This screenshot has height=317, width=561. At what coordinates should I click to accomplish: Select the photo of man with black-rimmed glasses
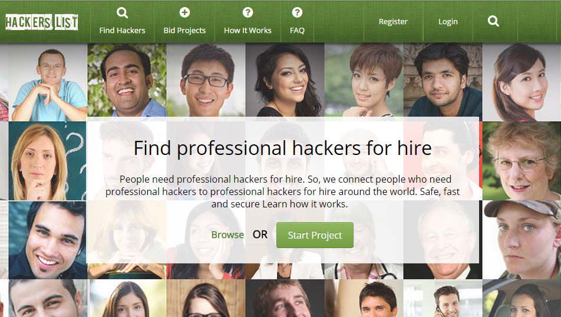click(206, 80)
